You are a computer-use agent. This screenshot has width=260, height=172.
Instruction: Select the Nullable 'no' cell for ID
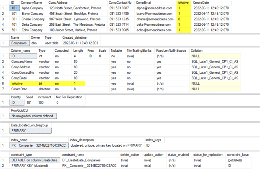click(113, 56)
